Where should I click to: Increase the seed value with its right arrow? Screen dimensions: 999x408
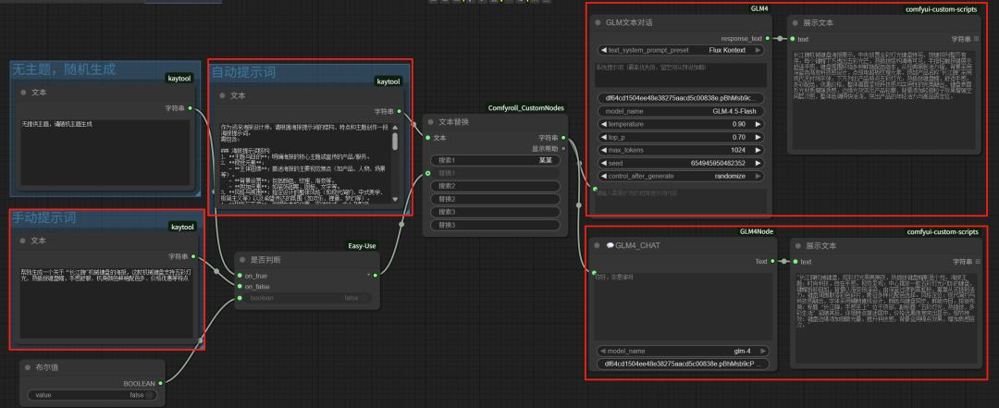tap(758, 163)
